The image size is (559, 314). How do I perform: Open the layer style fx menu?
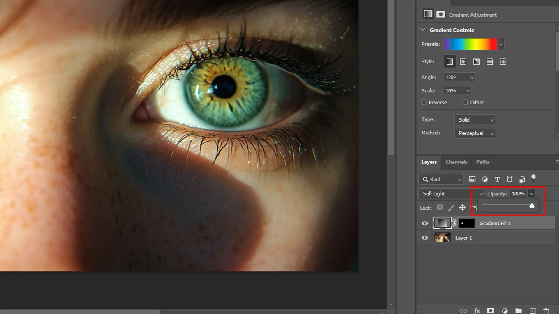point(477,311)
